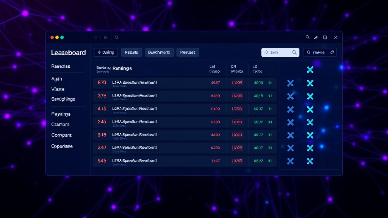Click the rank number 4.45

(x=102, y=109)
